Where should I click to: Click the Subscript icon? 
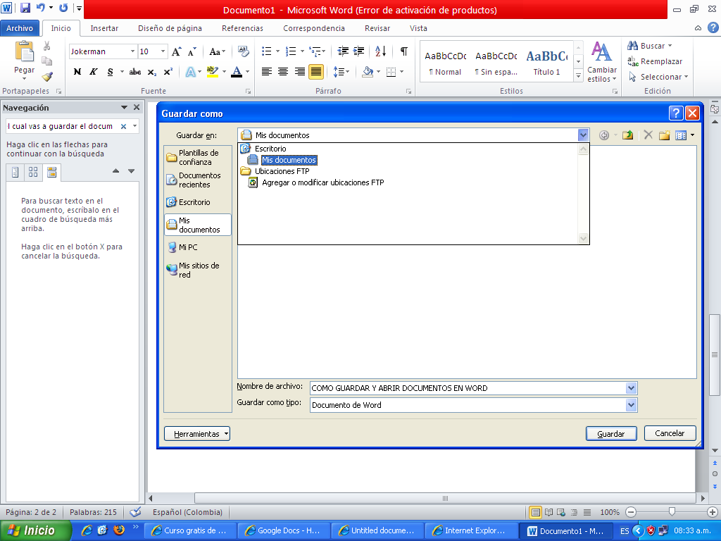[152, 72]
